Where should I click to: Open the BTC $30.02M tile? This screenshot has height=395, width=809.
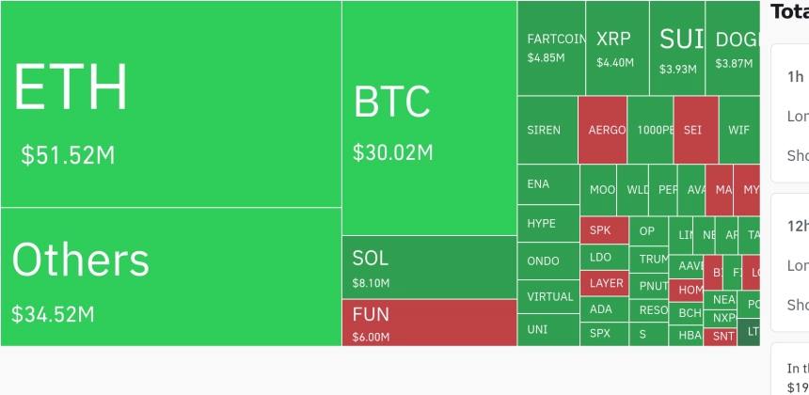[x=429, y=118]
